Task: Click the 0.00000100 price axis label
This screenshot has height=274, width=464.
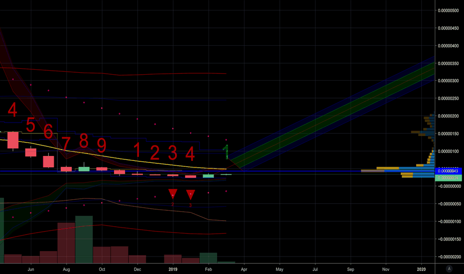Action: 448,151
